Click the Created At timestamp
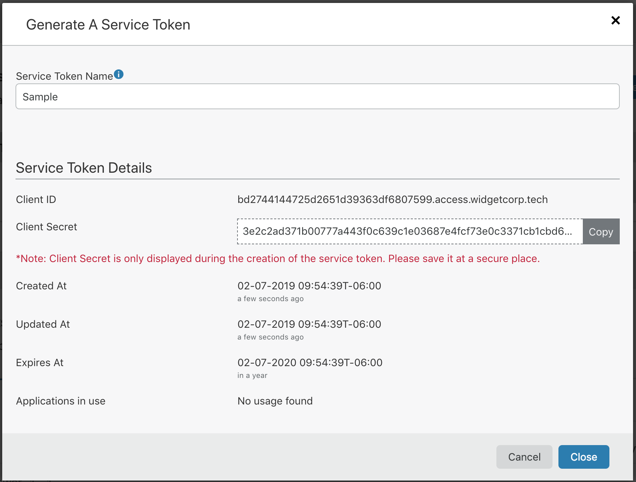The image size is (636, 482). coord(309,286)
